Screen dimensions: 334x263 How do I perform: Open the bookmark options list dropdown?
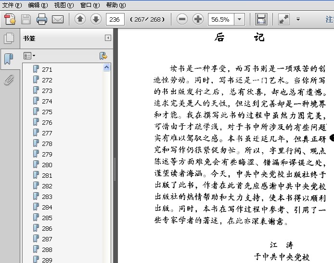(29, 56)
